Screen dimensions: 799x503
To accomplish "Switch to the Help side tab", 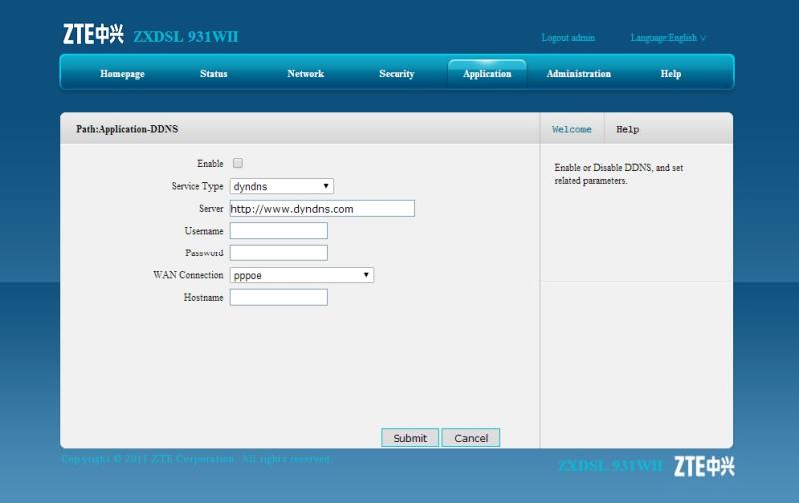I will pyautogui.click(x=628, y=129).
